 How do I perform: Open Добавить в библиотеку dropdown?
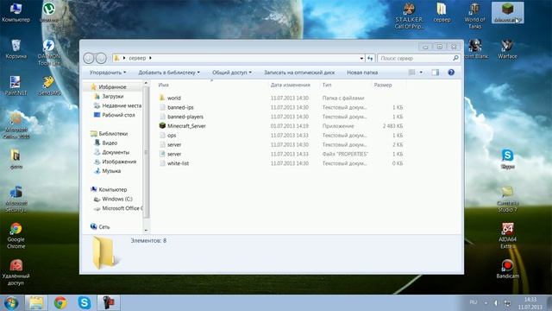pyautogui.click(x=169, y=73)
